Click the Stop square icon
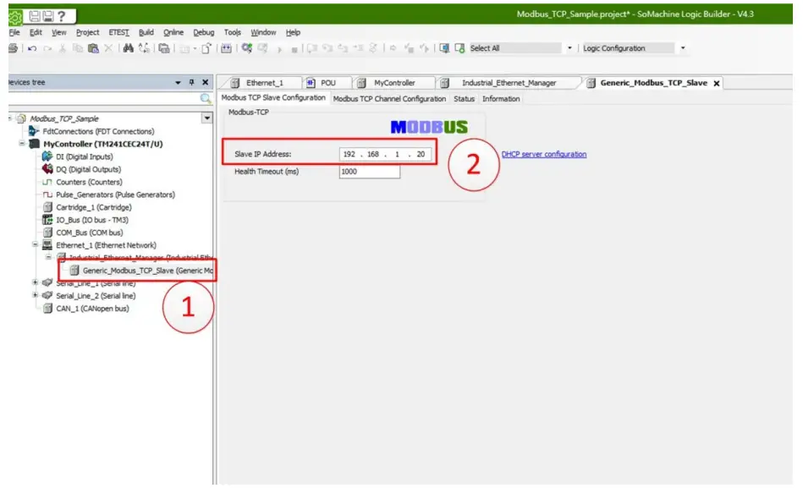 [x=294, y=50]
